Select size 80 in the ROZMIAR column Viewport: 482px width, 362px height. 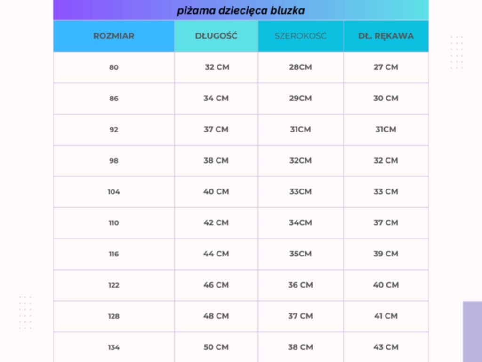tap(113, 67)
